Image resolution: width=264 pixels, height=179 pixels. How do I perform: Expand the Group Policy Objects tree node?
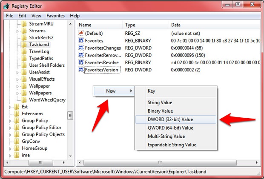10,135
